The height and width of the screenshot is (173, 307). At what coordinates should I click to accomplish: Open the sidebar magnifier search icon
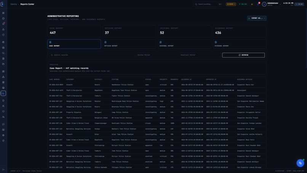[x=3, y=53]
